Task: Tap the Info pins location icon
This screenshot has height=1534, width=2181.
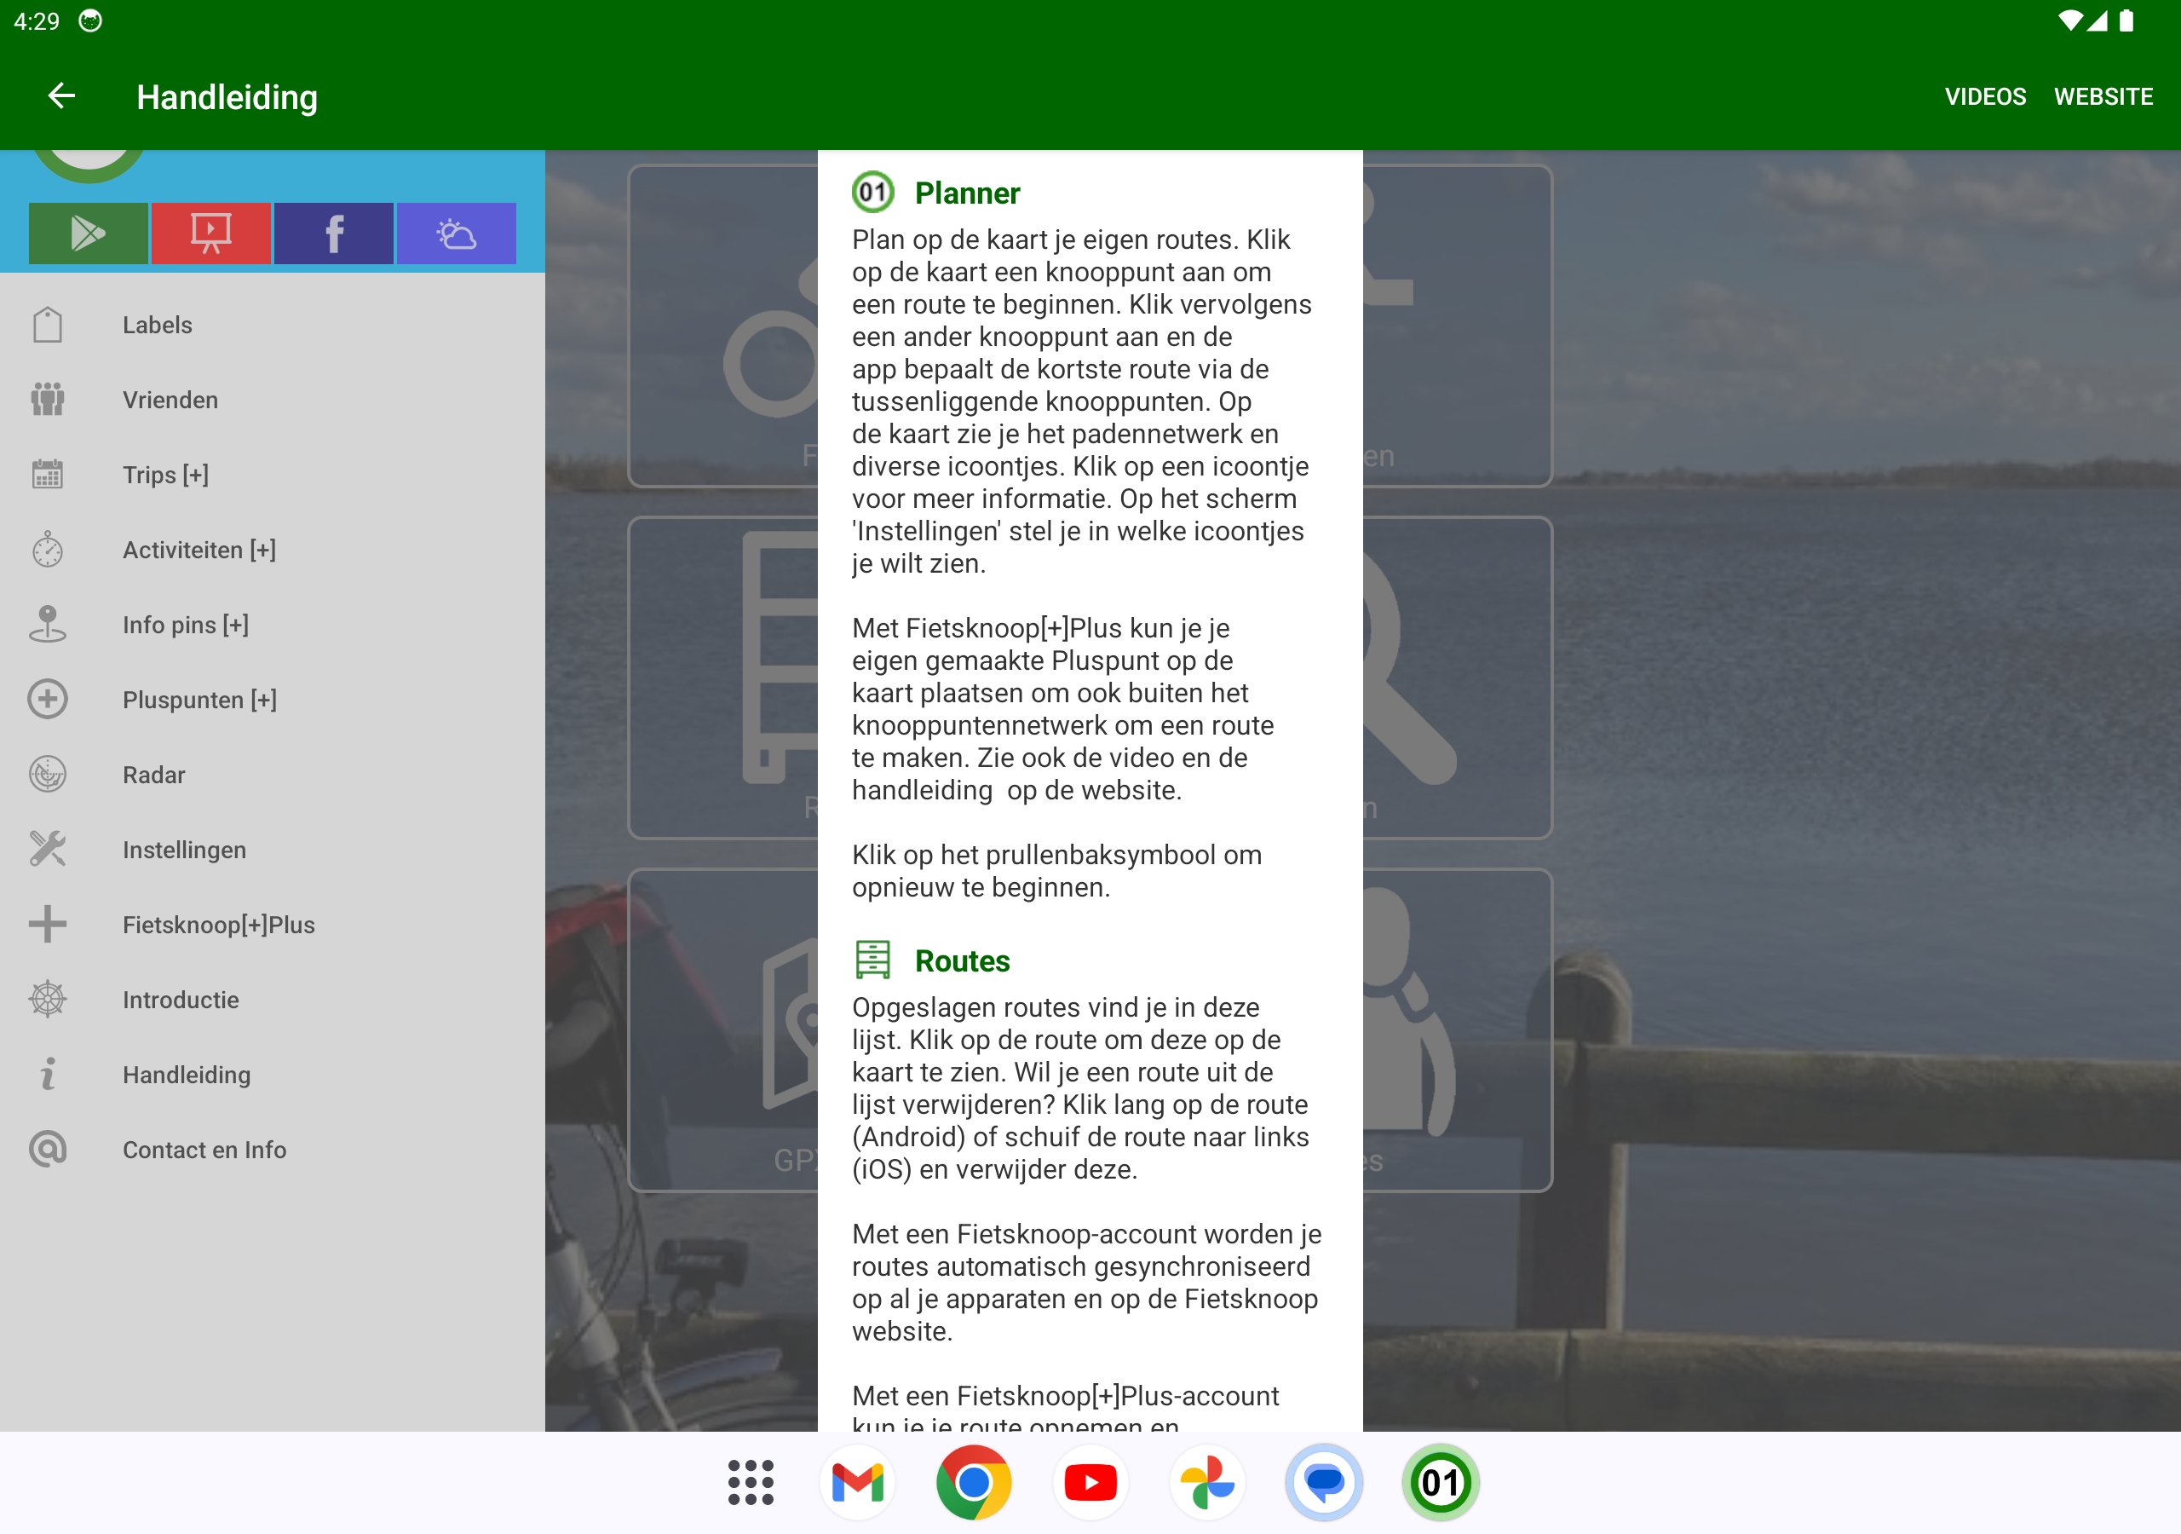Action: click(x=48, y=625)
